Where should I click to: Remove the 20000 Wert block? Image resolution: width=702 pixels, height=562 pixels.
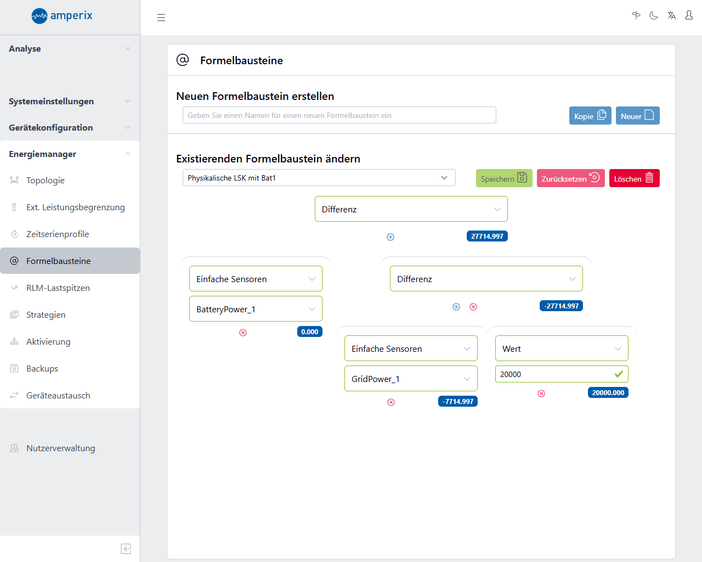click(541, 394)
